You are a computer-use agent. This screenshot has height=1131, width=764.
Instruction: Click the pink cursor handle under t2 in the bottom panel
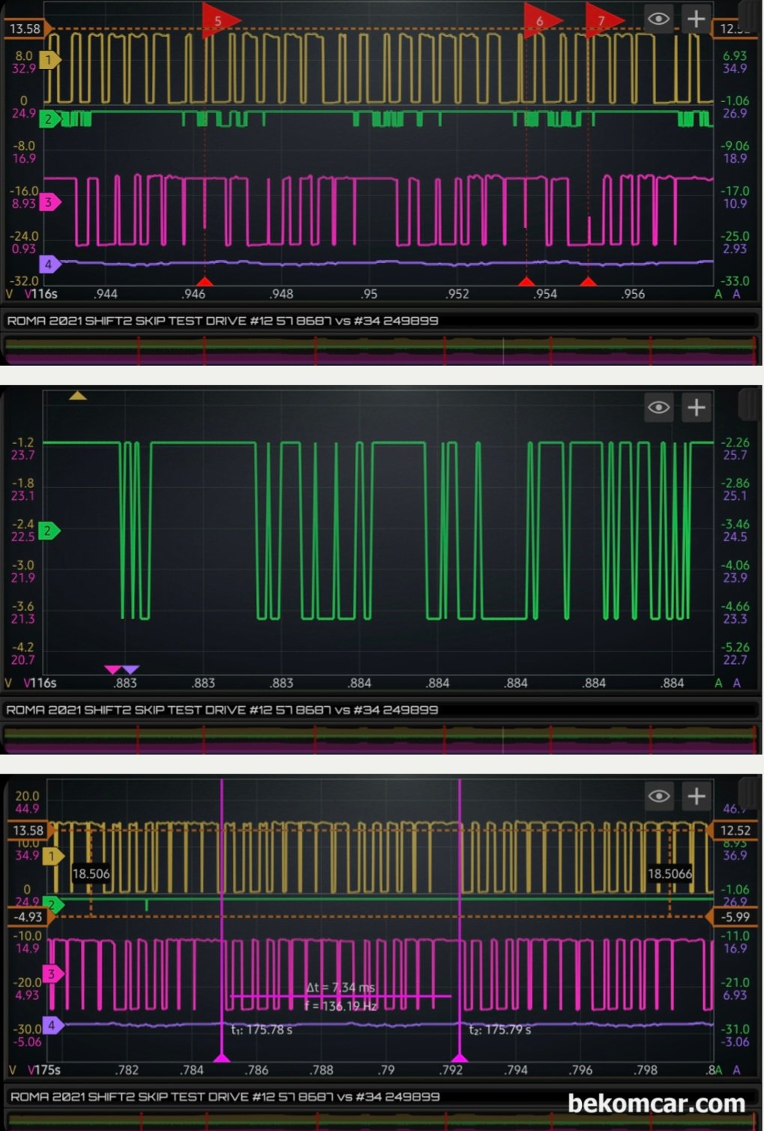coord(460,1058)
